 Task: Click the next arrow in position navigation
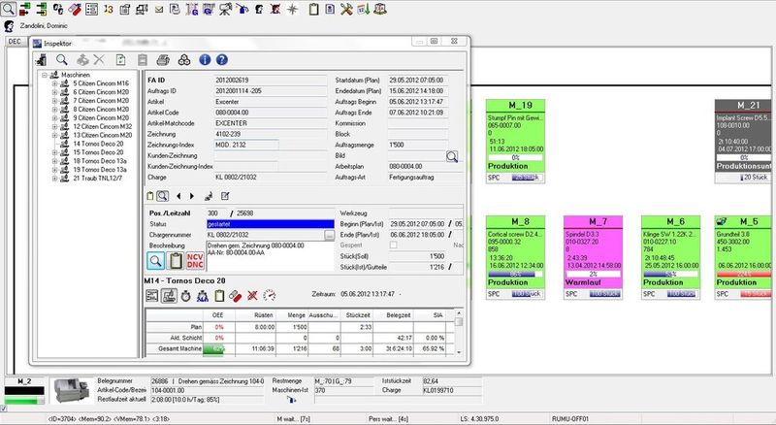(191, 197)
